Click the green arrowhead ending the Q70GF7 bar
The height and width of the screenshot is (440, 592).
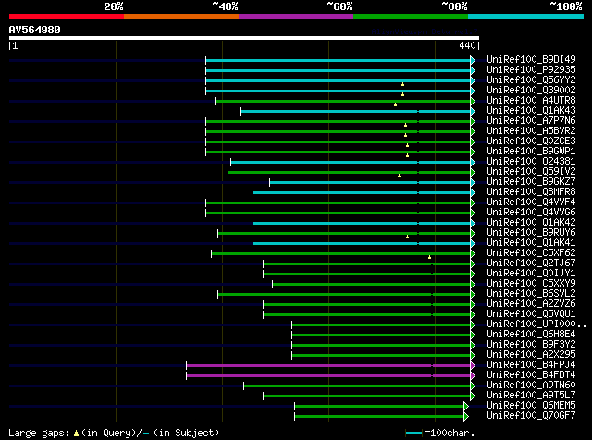tap(466, 416)
